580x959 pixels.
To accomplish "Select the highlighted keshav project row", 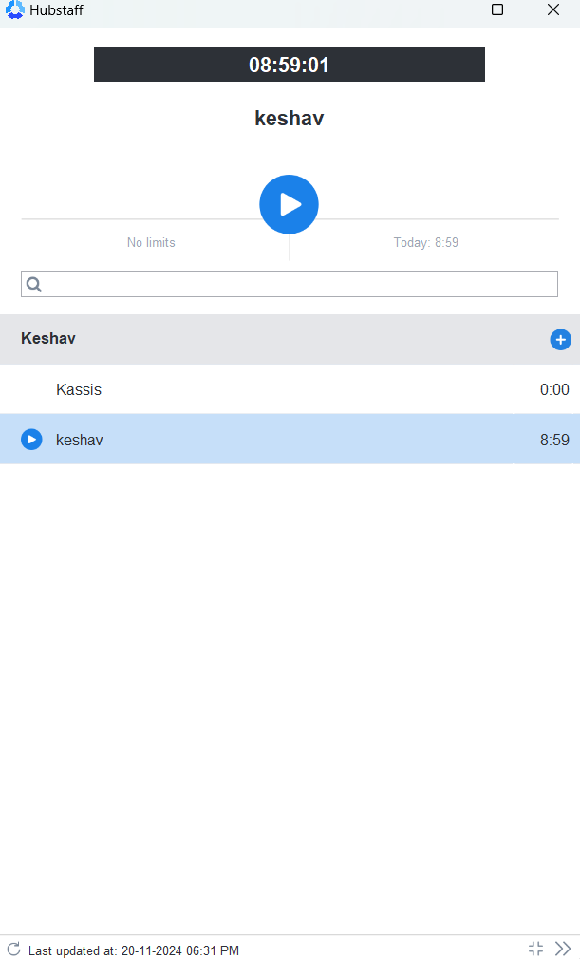I will (x=290, y=439).
